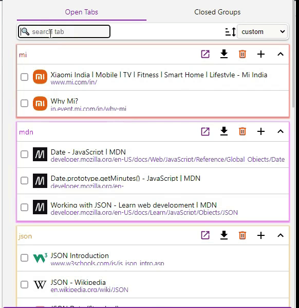Check the Working with JSON checkbox
Screen dimensions: 299x308
[24, 207]
